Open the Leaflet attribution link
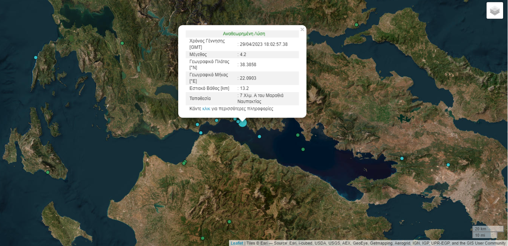Screen dimensions: 508x246 [237, 243]
